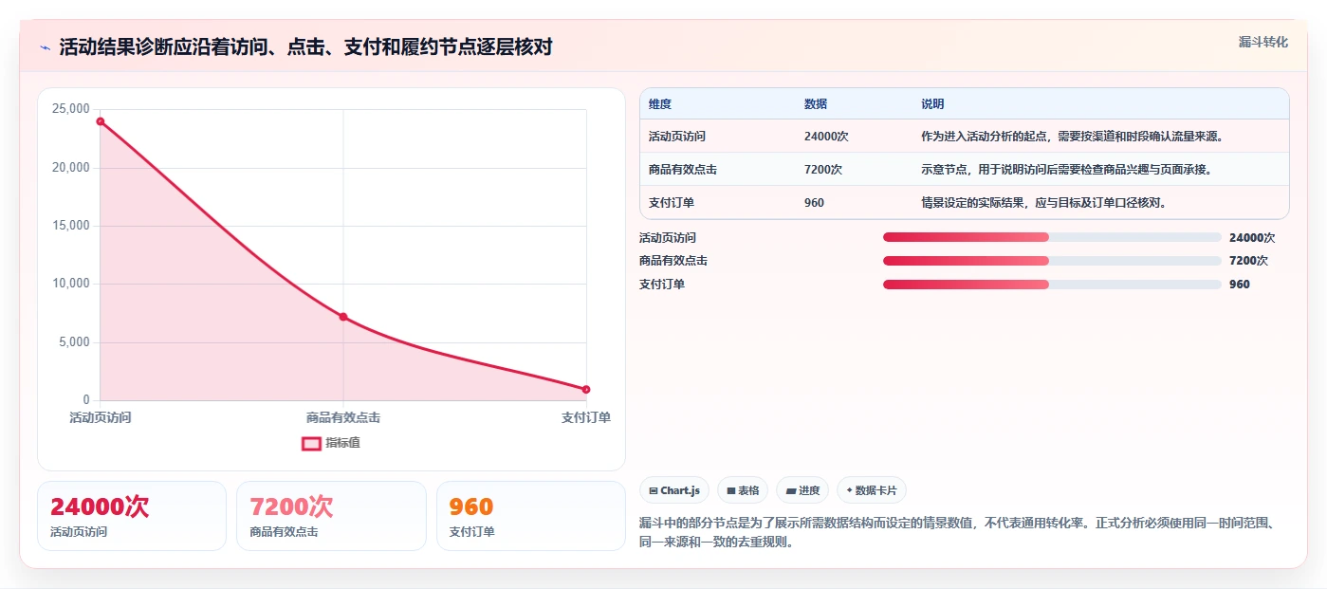This screenshot has width=1327, height=589.
Task: Click the 活动页访问 progress row label
Action: point(668,238)
